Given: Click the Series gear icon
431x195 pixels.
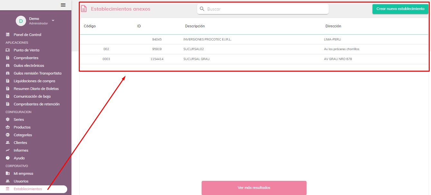Looking at the screenshot, I should pos(8,120).
